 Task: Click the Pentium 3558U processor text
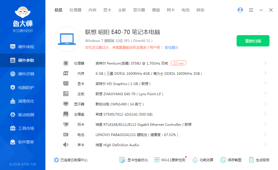click(132, 63)
